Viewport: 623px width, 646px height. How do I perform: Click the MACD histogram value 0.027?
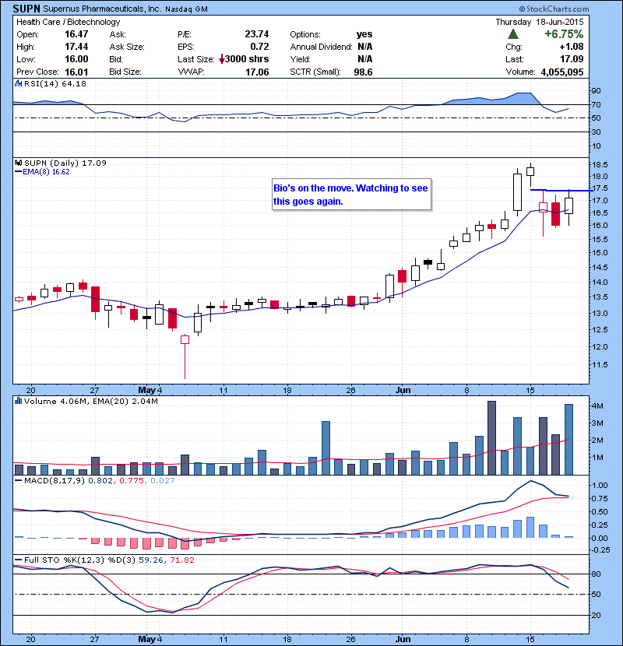tap(163, 481)
